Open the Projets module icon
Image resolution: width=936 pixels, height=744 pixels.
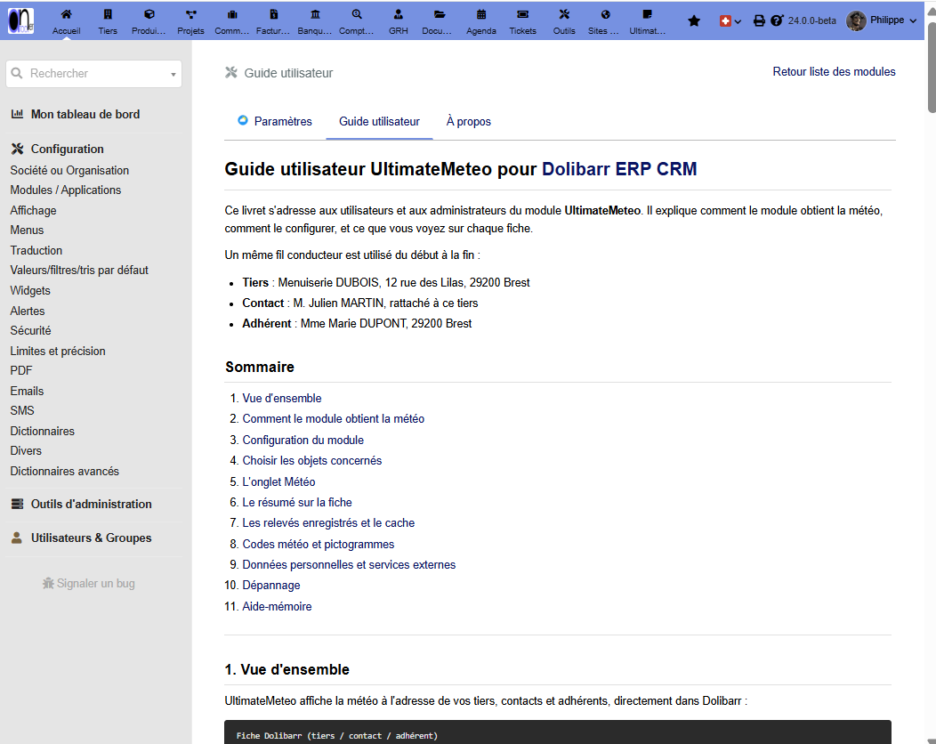[190, 14]
